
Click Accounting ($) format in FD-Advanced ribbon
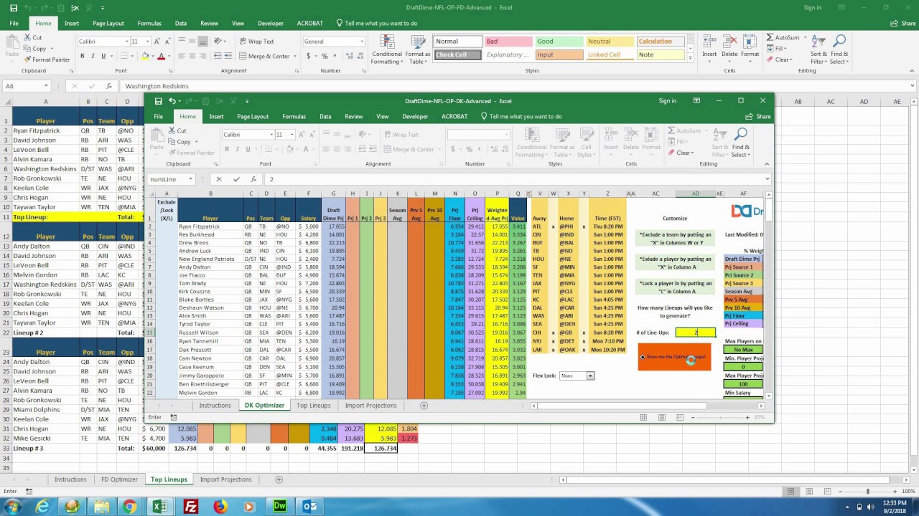309,56
